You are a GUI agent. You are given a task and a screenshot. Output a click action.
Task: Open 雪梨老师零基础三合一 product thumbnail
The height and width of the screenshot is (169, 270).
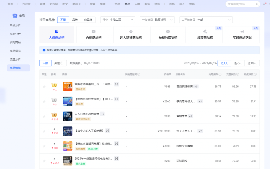(x=68, y=86)
